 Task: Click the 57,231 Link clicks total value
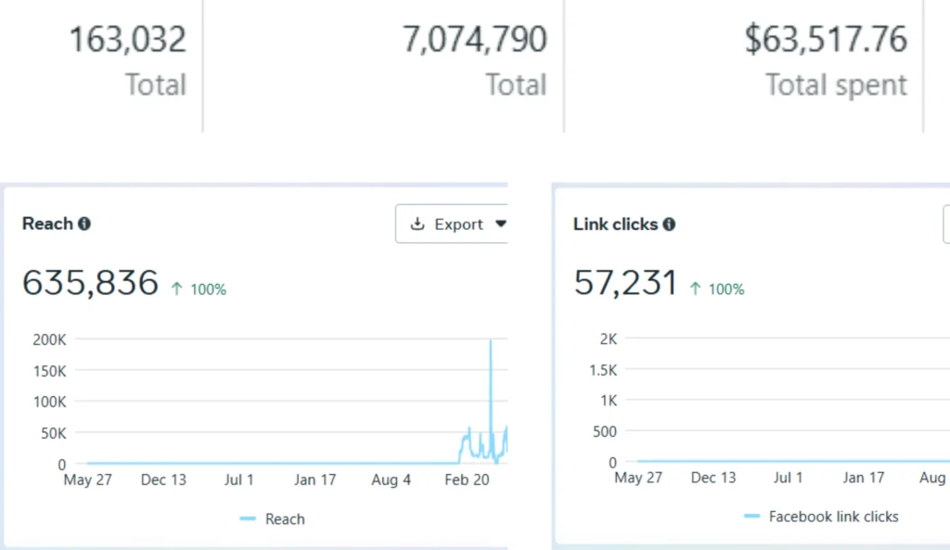625,284
